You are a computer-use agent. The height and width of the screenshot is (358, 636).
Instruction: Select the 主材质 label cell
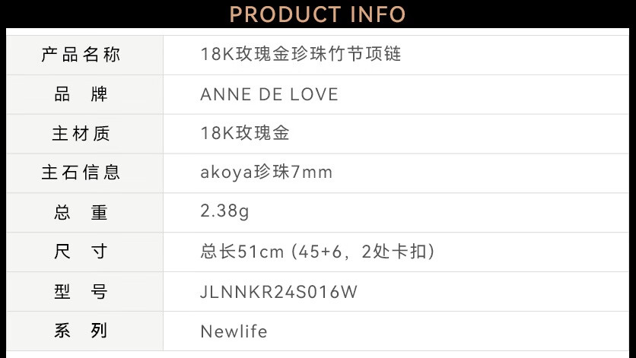pyautogui.click(x=81, y=134)
